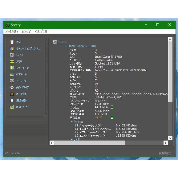Select the 周辺機器 mouse icon

coord(12,100)
